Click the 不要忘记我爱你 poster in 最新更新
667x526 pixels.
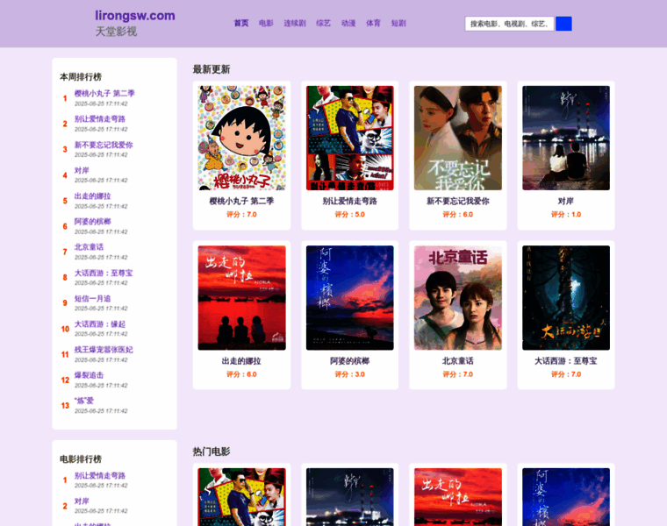458,139
